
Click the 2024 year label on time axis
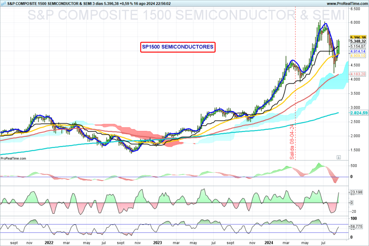point(269,243)
